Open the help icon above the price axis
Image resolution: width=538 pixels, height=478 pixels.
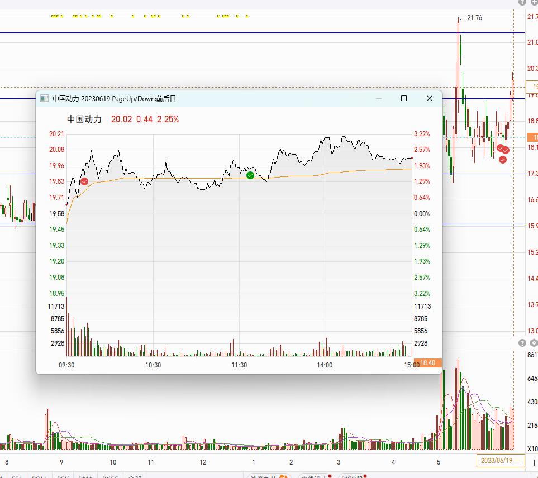tap(522, 3)
